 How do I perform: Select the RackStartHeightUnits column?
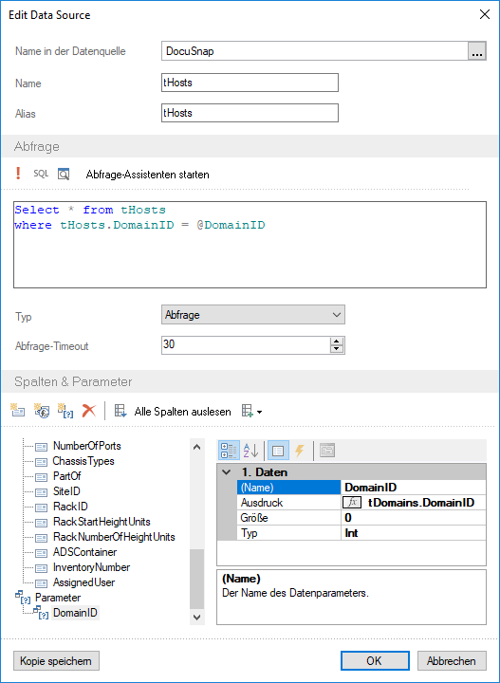pos(102,522)
